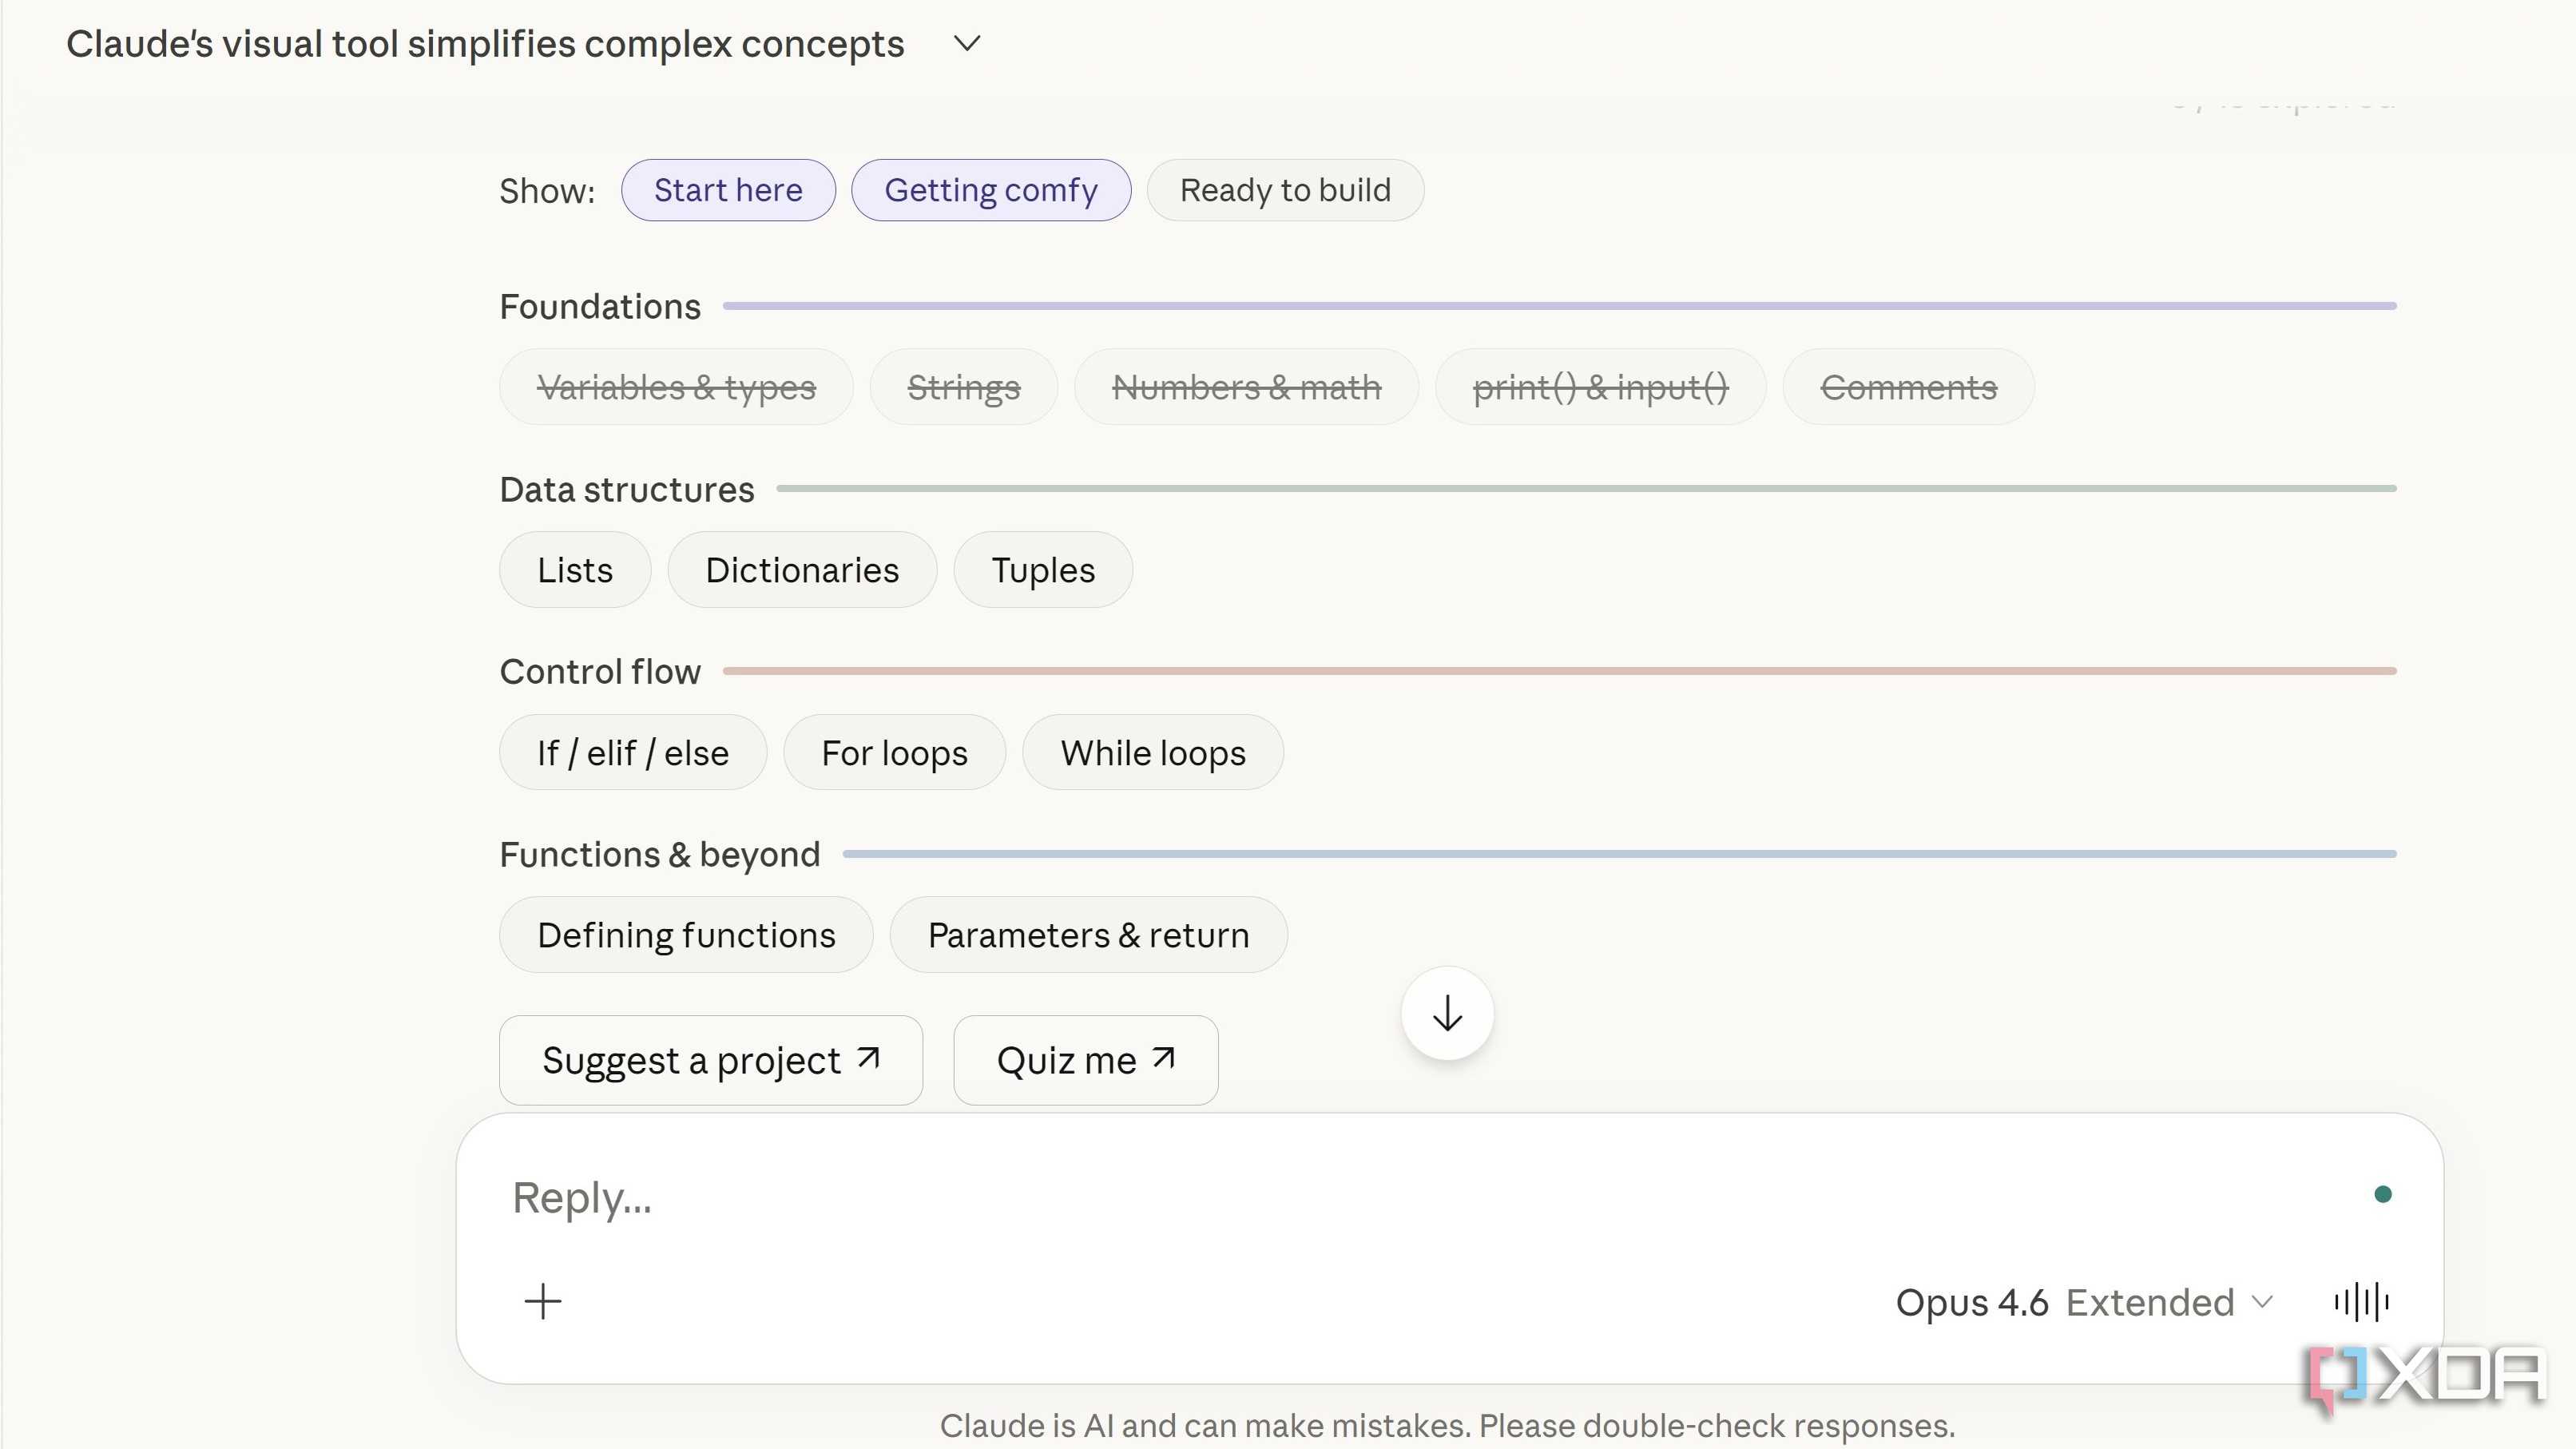Select the Variables & types topic

point(676,387)
